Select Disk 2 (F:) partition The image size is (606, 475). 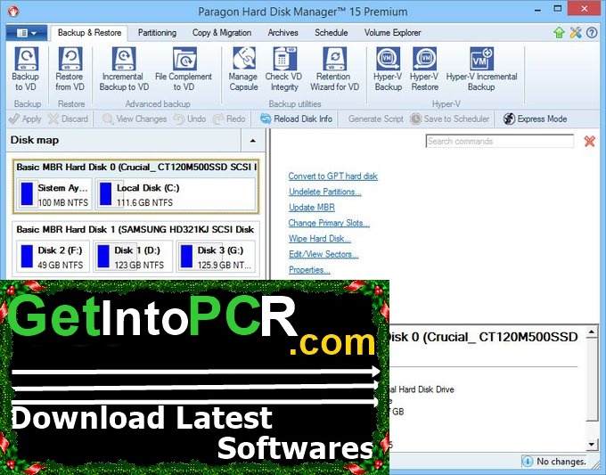[x=53, y=257]
